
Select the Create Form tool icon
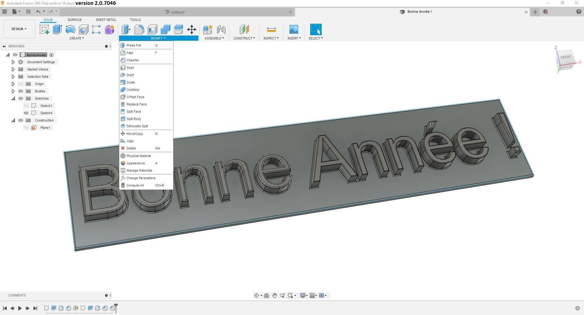pos(110,29)
